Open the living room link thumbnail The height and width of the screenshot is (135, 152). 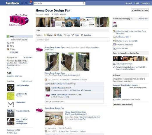(x=54, y=118)
